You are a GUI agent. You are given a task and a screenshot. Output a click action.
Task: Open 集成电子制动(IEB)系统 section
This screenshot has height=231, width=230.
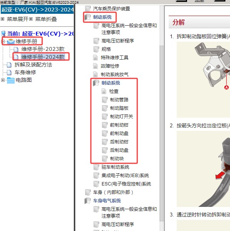pyautogui.click(x=125, y=176)
